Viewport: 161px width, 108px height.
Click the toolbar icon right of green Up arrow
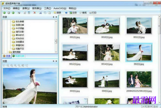(19, 13)
